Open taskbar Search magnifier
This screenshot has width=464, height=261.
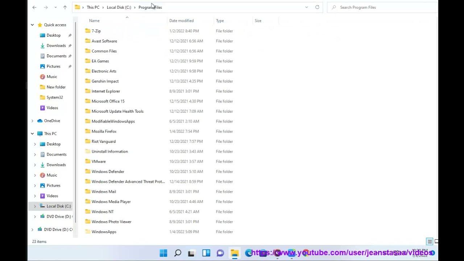(178, 253)
